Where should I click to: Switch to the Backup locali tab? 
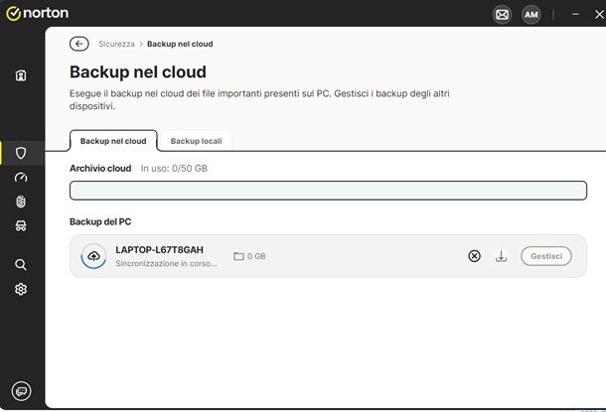195,141
